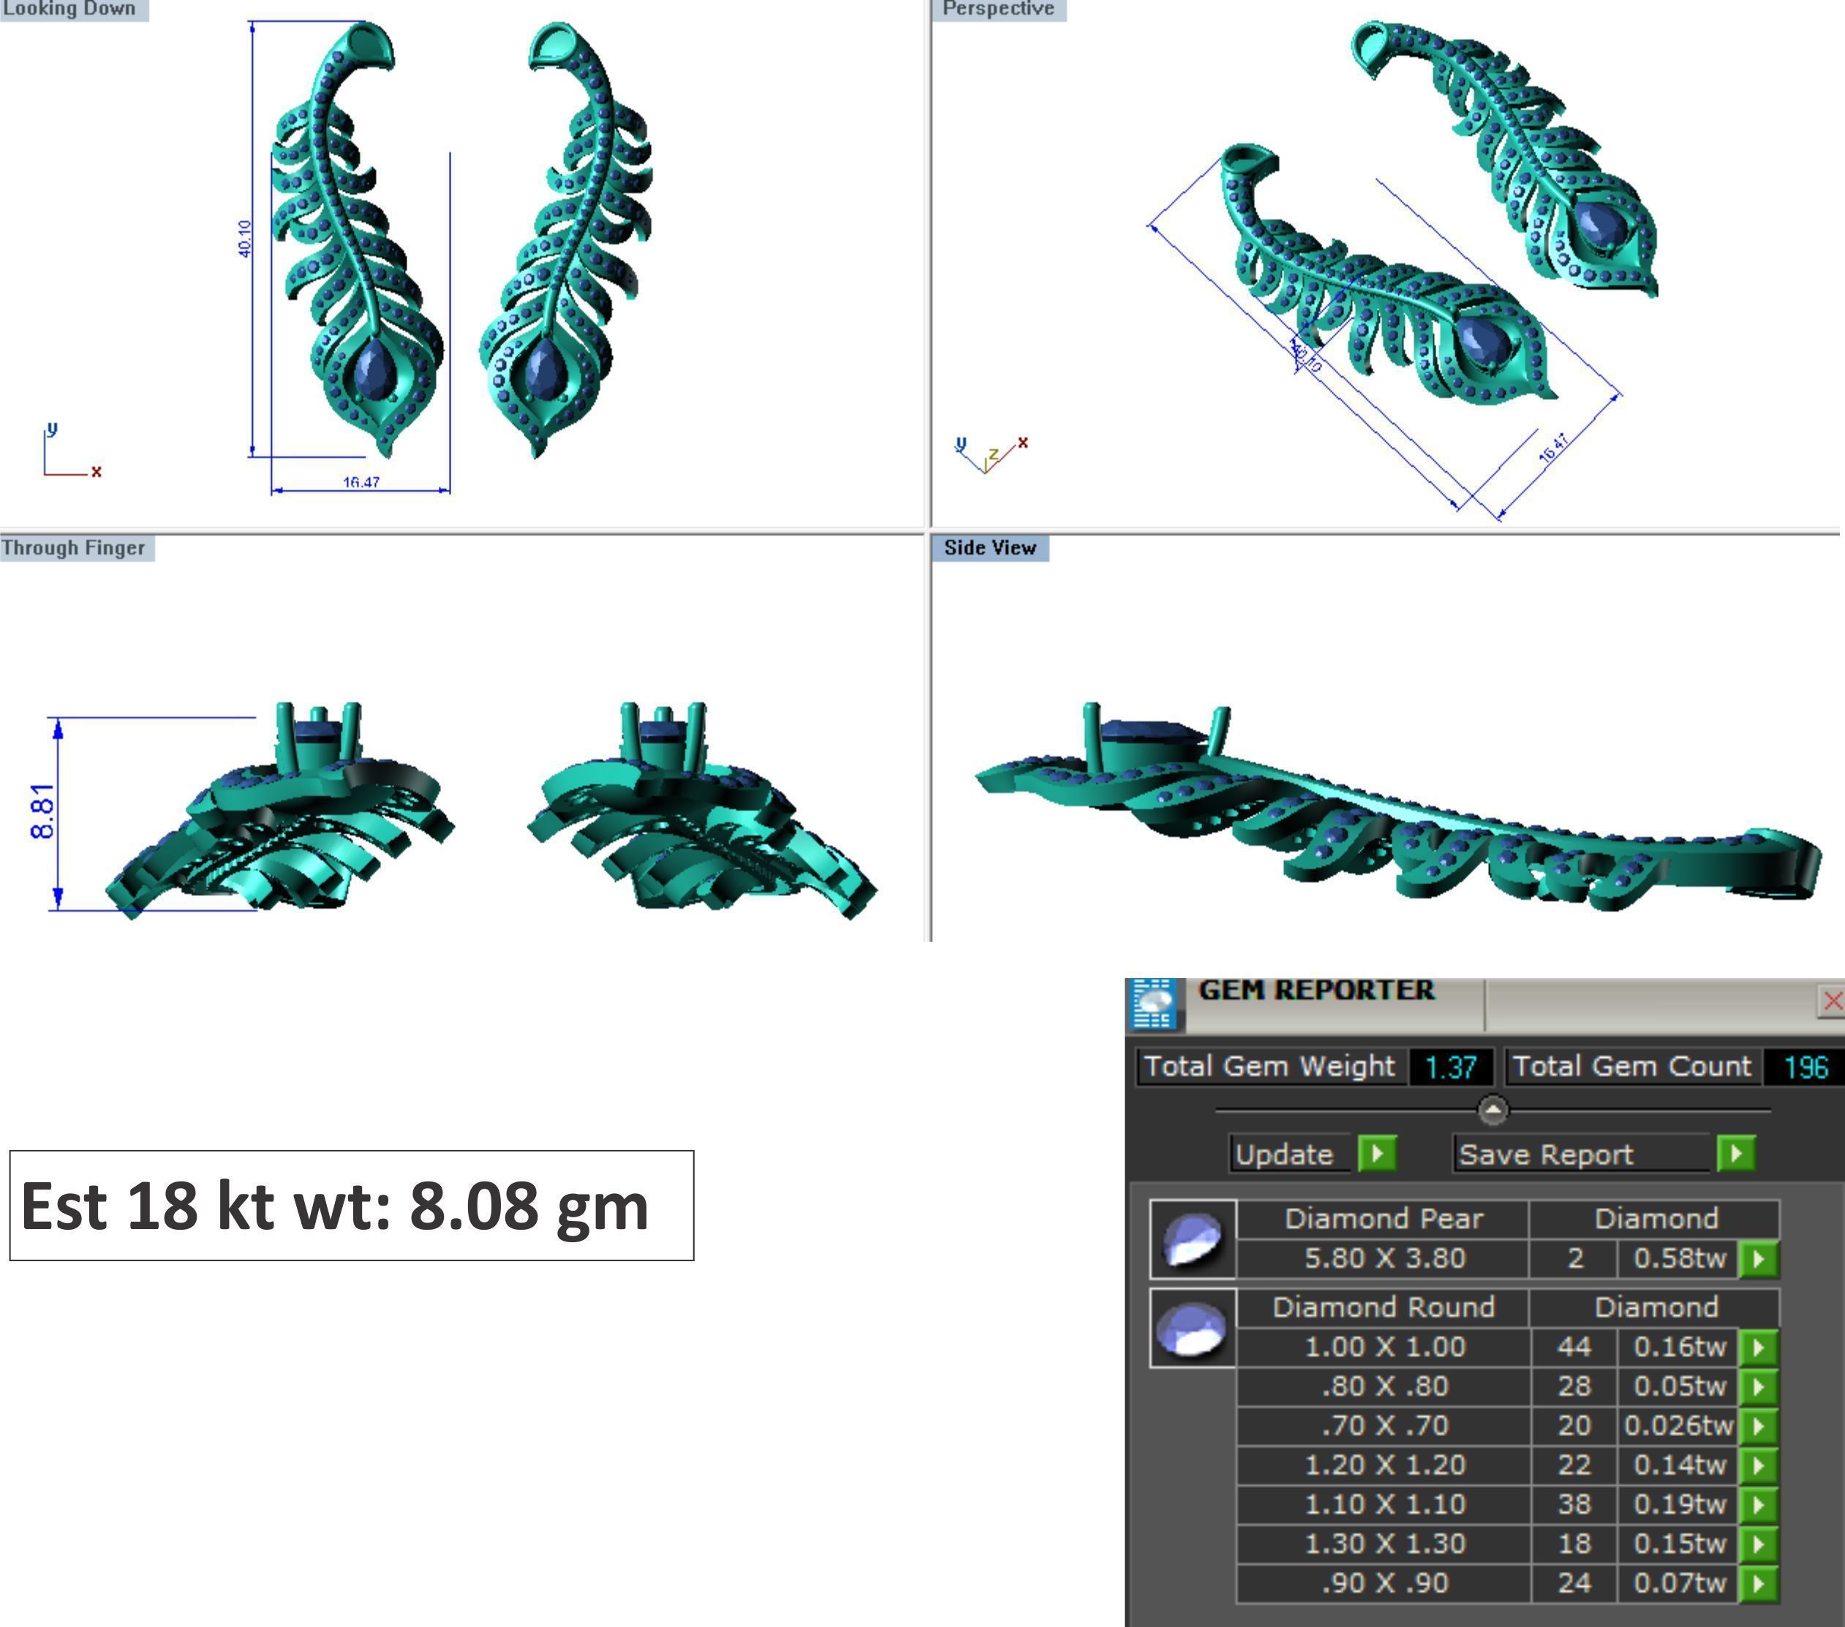
Task: Click the 1.30 X 1.30 size cell
Action: [x=1384, y=1544]
